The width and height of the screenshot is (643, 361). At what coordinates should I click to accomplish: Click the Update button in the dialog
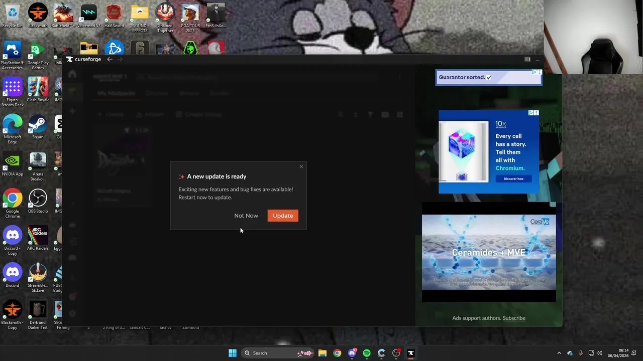click(x=283, y=216)
